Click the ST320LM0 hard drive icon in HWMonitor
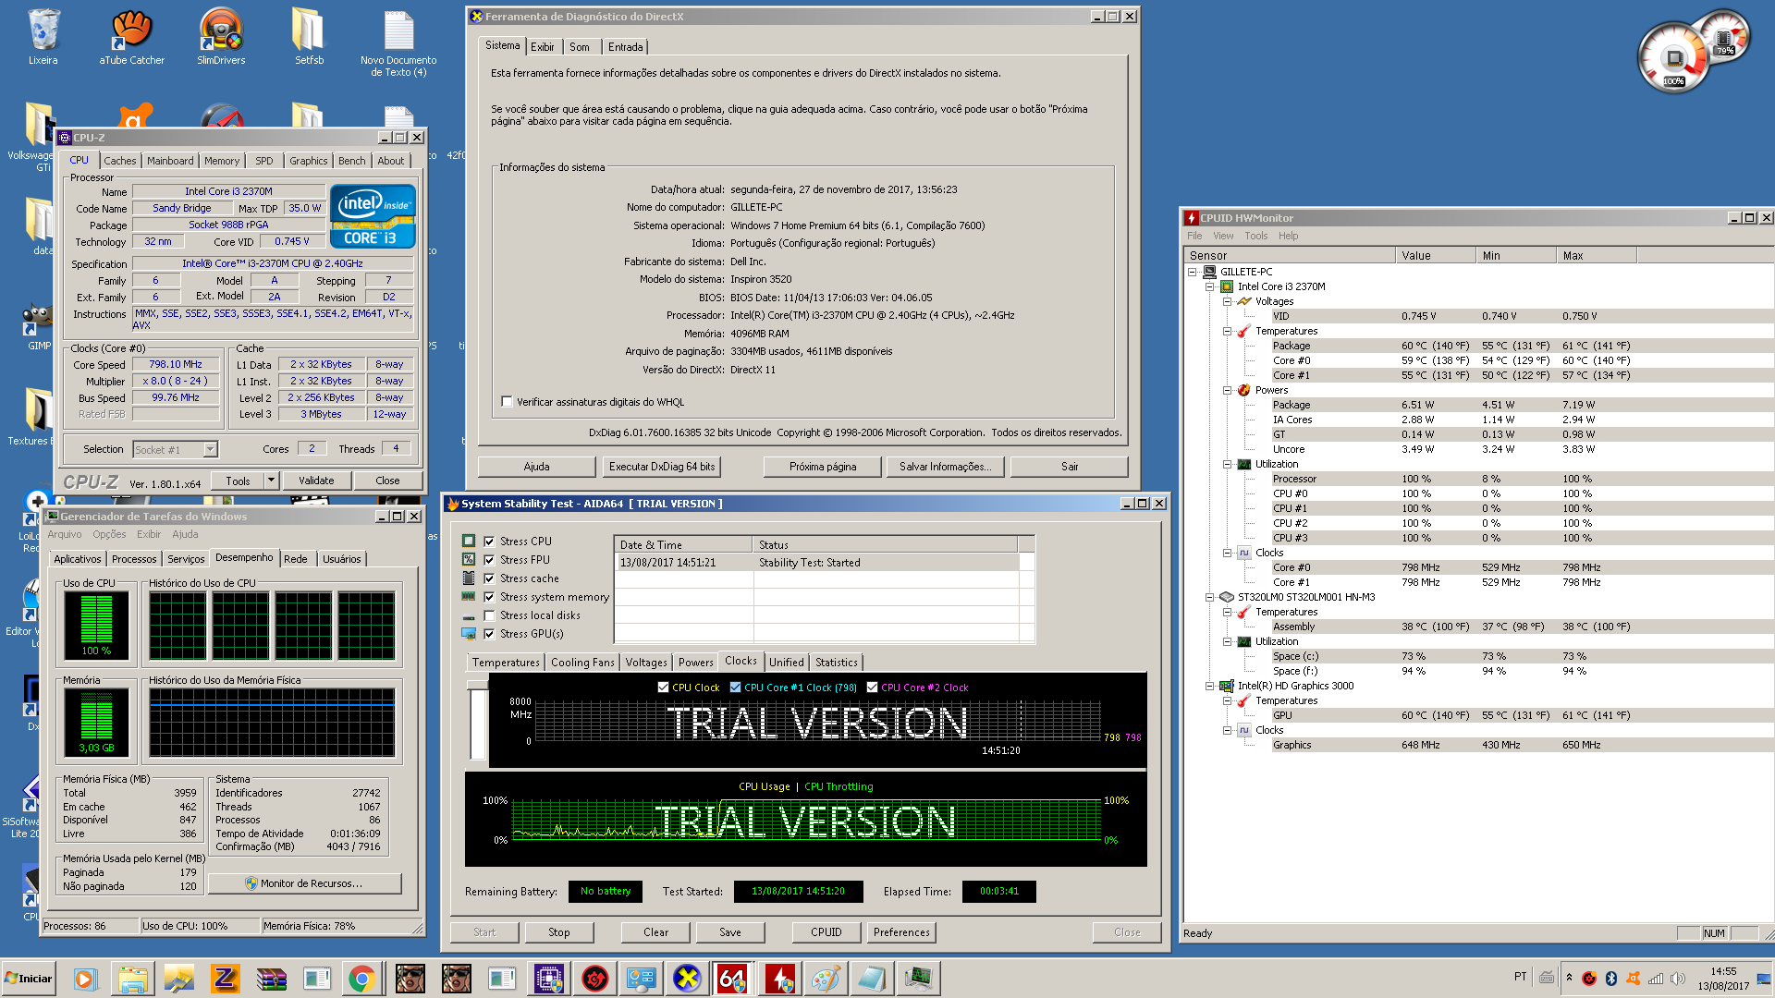The width and height of the screenshot is (1775, 998). [x=1227, y=597]
